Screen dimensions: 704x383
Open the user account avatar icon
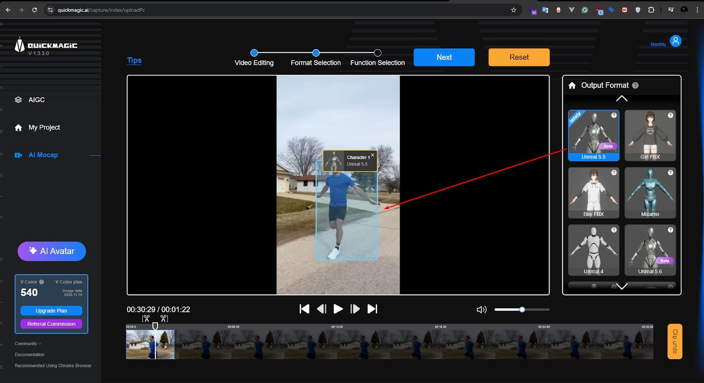[x=675, y=41]
